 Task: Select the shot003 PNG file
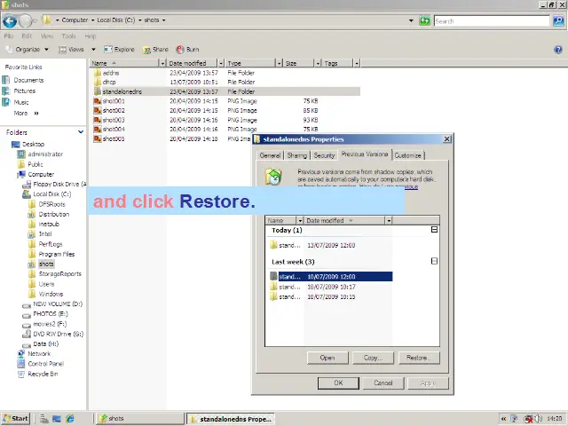pos(113,120)
